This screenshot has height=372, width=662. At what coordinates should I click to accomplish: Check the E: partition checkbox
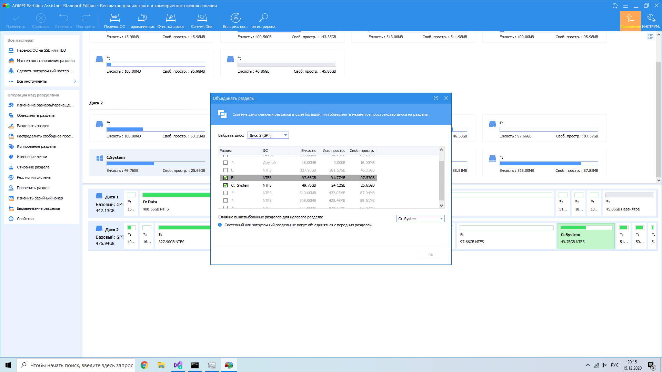[225, 170]
